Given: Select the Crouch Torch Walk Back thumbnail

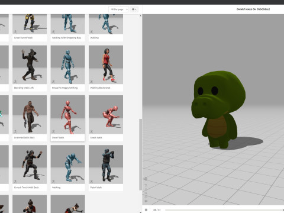Looking at the screenshot, I should (30, 164).
